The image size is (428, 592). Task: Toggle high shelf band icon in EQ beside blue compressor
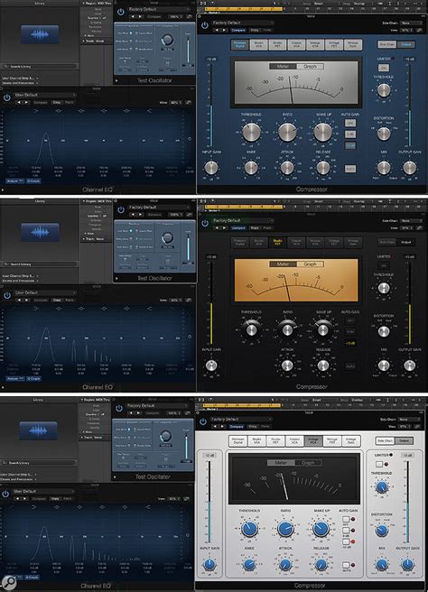(x=149, y=111)
